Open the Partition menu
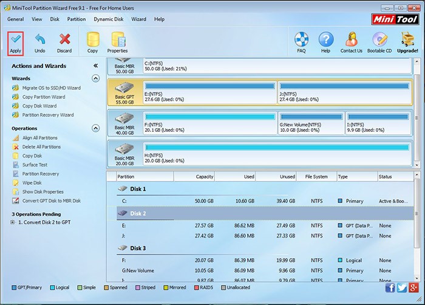 tap(76, 19)
